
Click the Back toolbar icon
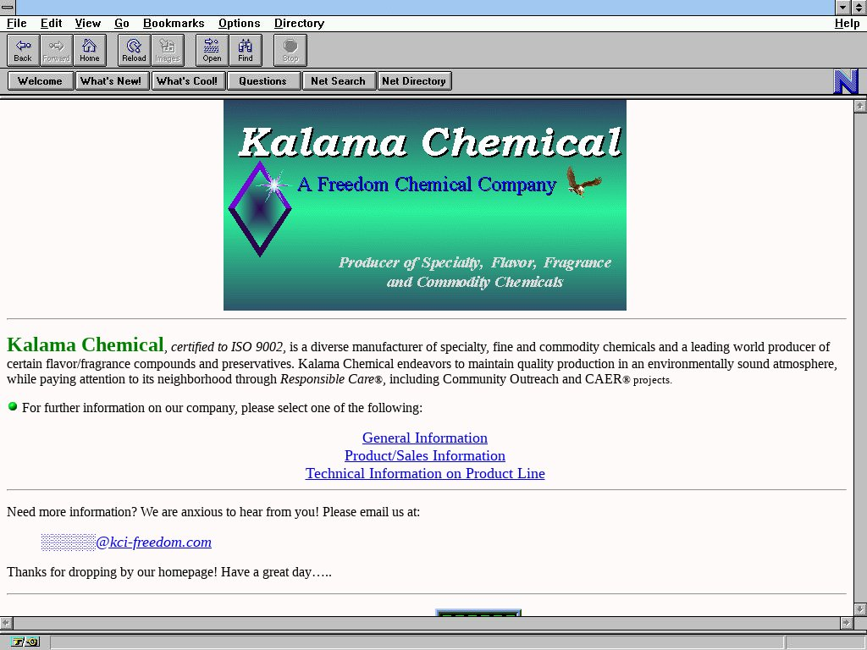[x=23, y=50]
